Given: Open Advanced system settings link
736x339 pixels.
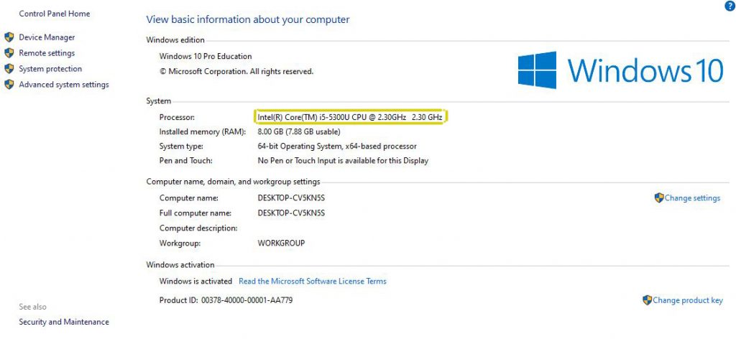Looking at the screenshot, I should [x=64, y=85].
